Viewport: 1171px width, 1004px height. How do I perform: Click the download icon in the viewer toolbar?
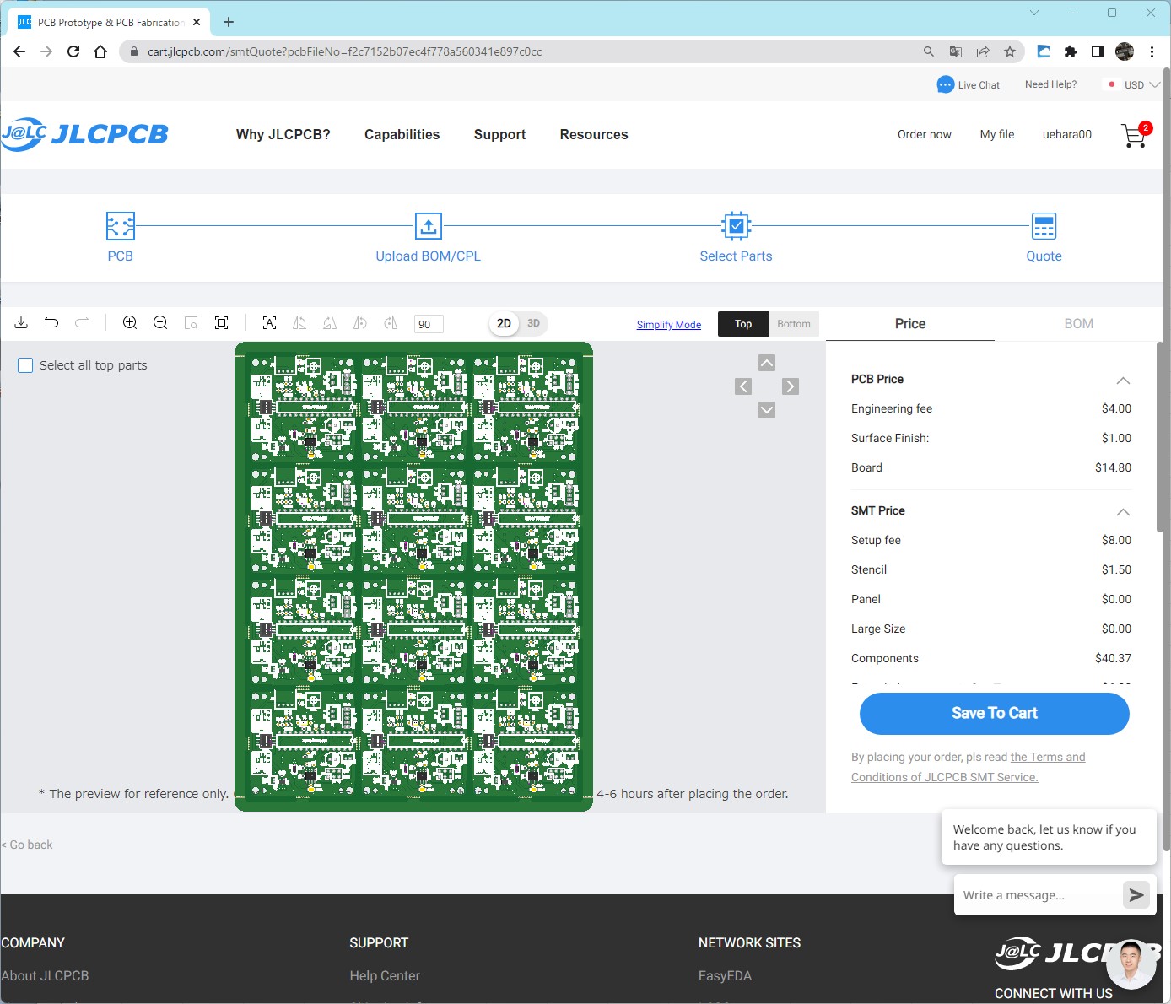(22, 323)
